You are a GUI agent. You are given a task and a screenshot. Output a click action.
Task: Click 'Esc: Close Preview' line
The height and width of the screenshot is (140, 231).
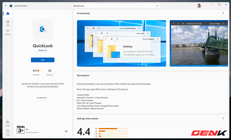85,100
